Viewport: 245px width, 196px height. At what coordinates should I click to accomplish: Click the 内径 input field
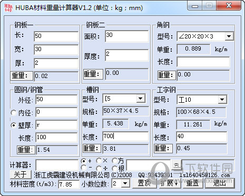56,112
